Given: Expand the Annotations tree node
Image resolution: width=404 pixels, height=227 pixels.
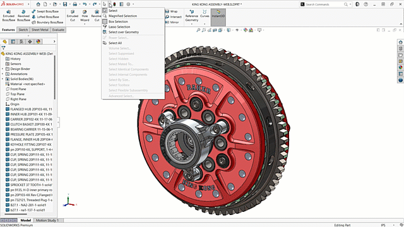Looking at the screenshot, I should click(3, 74).
